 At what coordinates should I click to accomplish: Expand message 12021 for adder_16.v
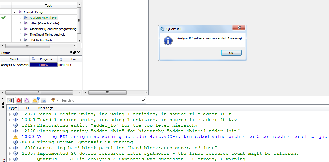coord(10,114)
